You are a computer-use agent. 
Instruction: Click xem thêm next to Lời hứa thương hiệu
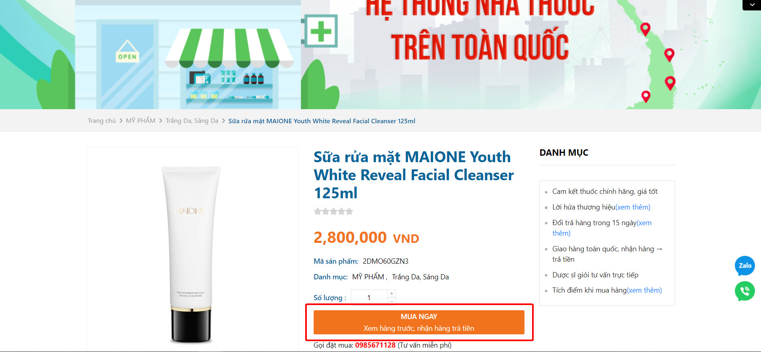coord(633,207)
